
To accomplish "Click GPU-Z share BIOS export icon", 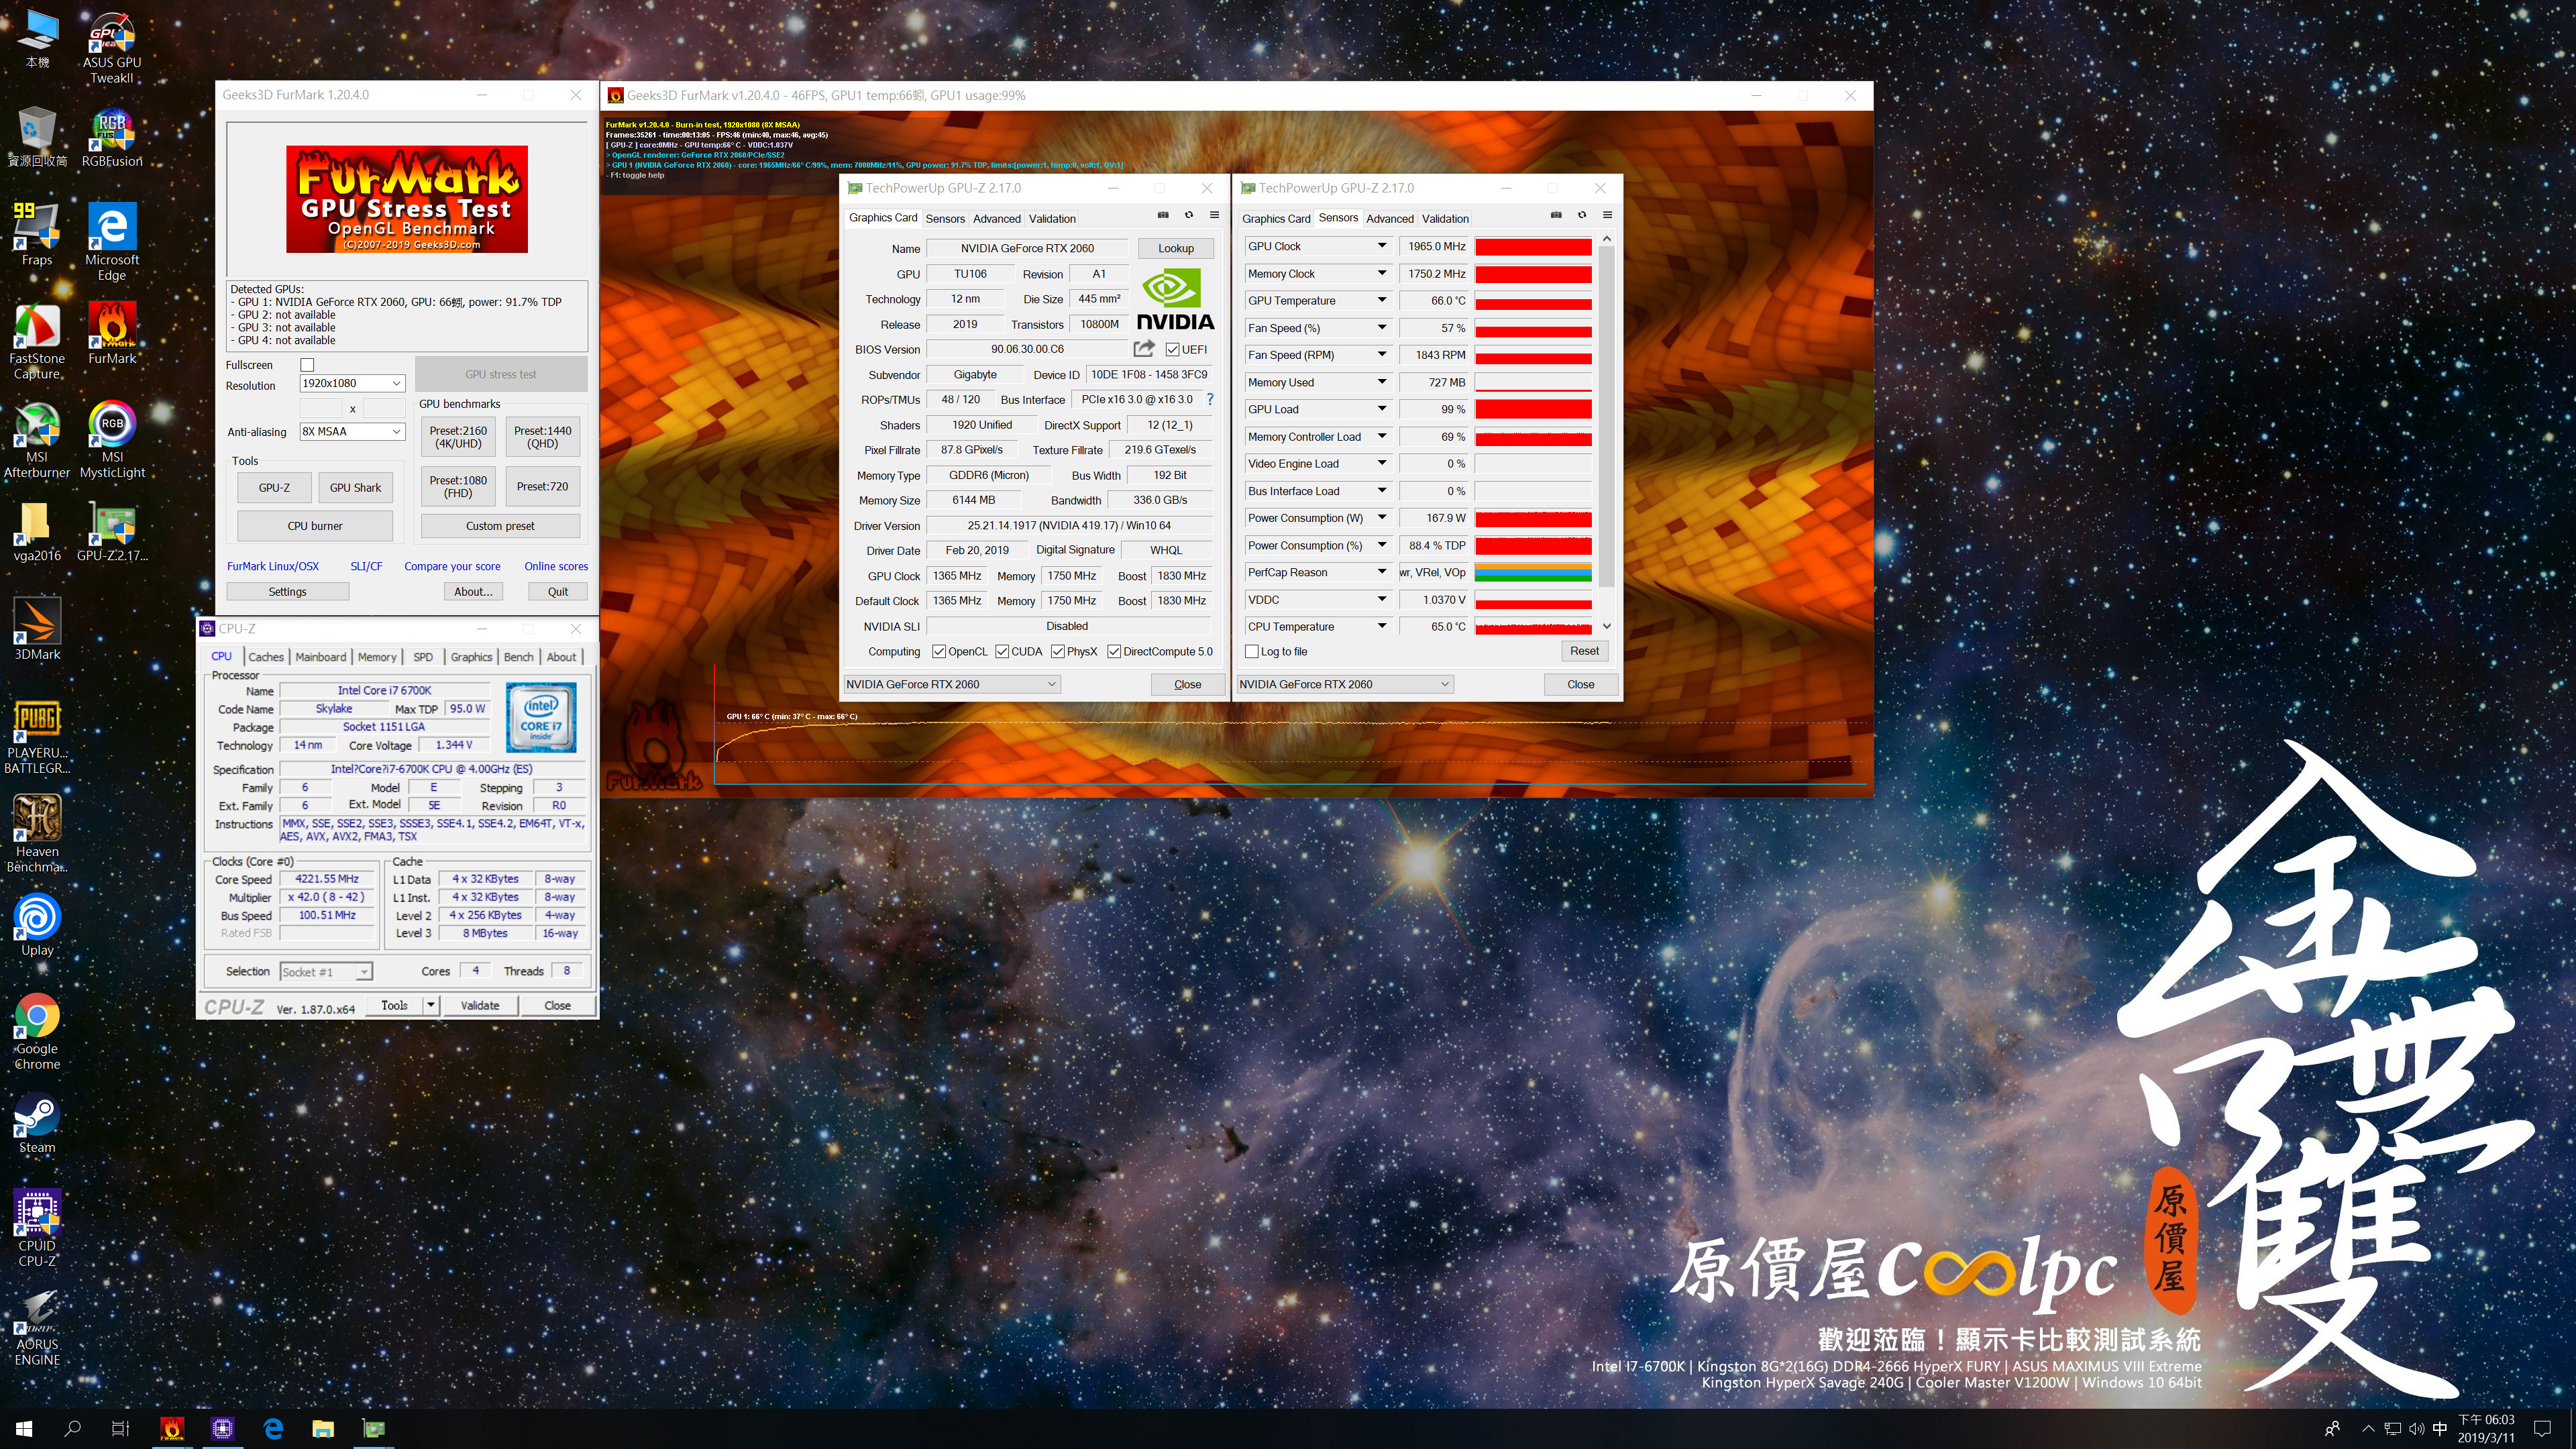I will [x=1144, y=349].
